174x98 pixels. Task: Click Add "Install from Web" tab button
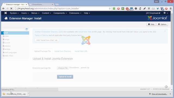point(47,40)
